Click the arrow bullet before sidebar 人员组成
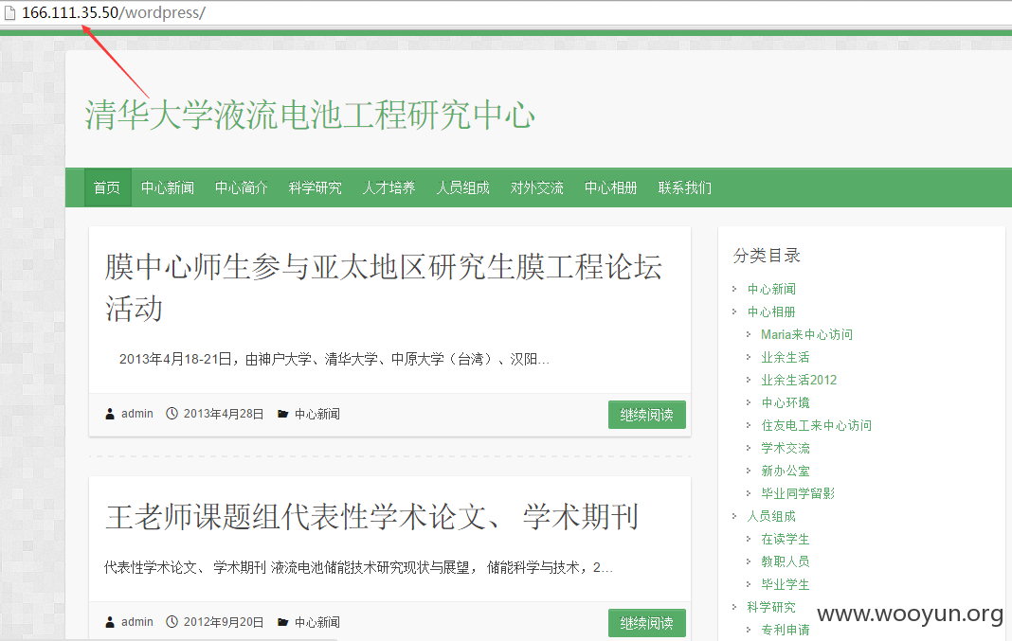This screenshot has height=641, width=1012. pyautogui.click(x=734, y=516)
